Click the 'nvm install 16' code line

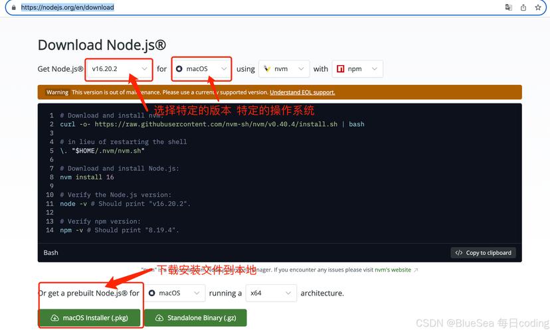coord(86,177)
